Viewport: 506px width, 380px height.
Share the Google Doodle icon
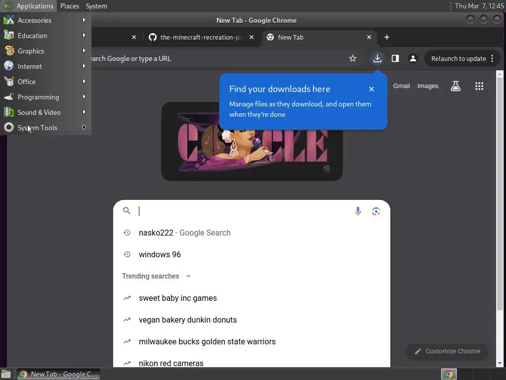327,168
